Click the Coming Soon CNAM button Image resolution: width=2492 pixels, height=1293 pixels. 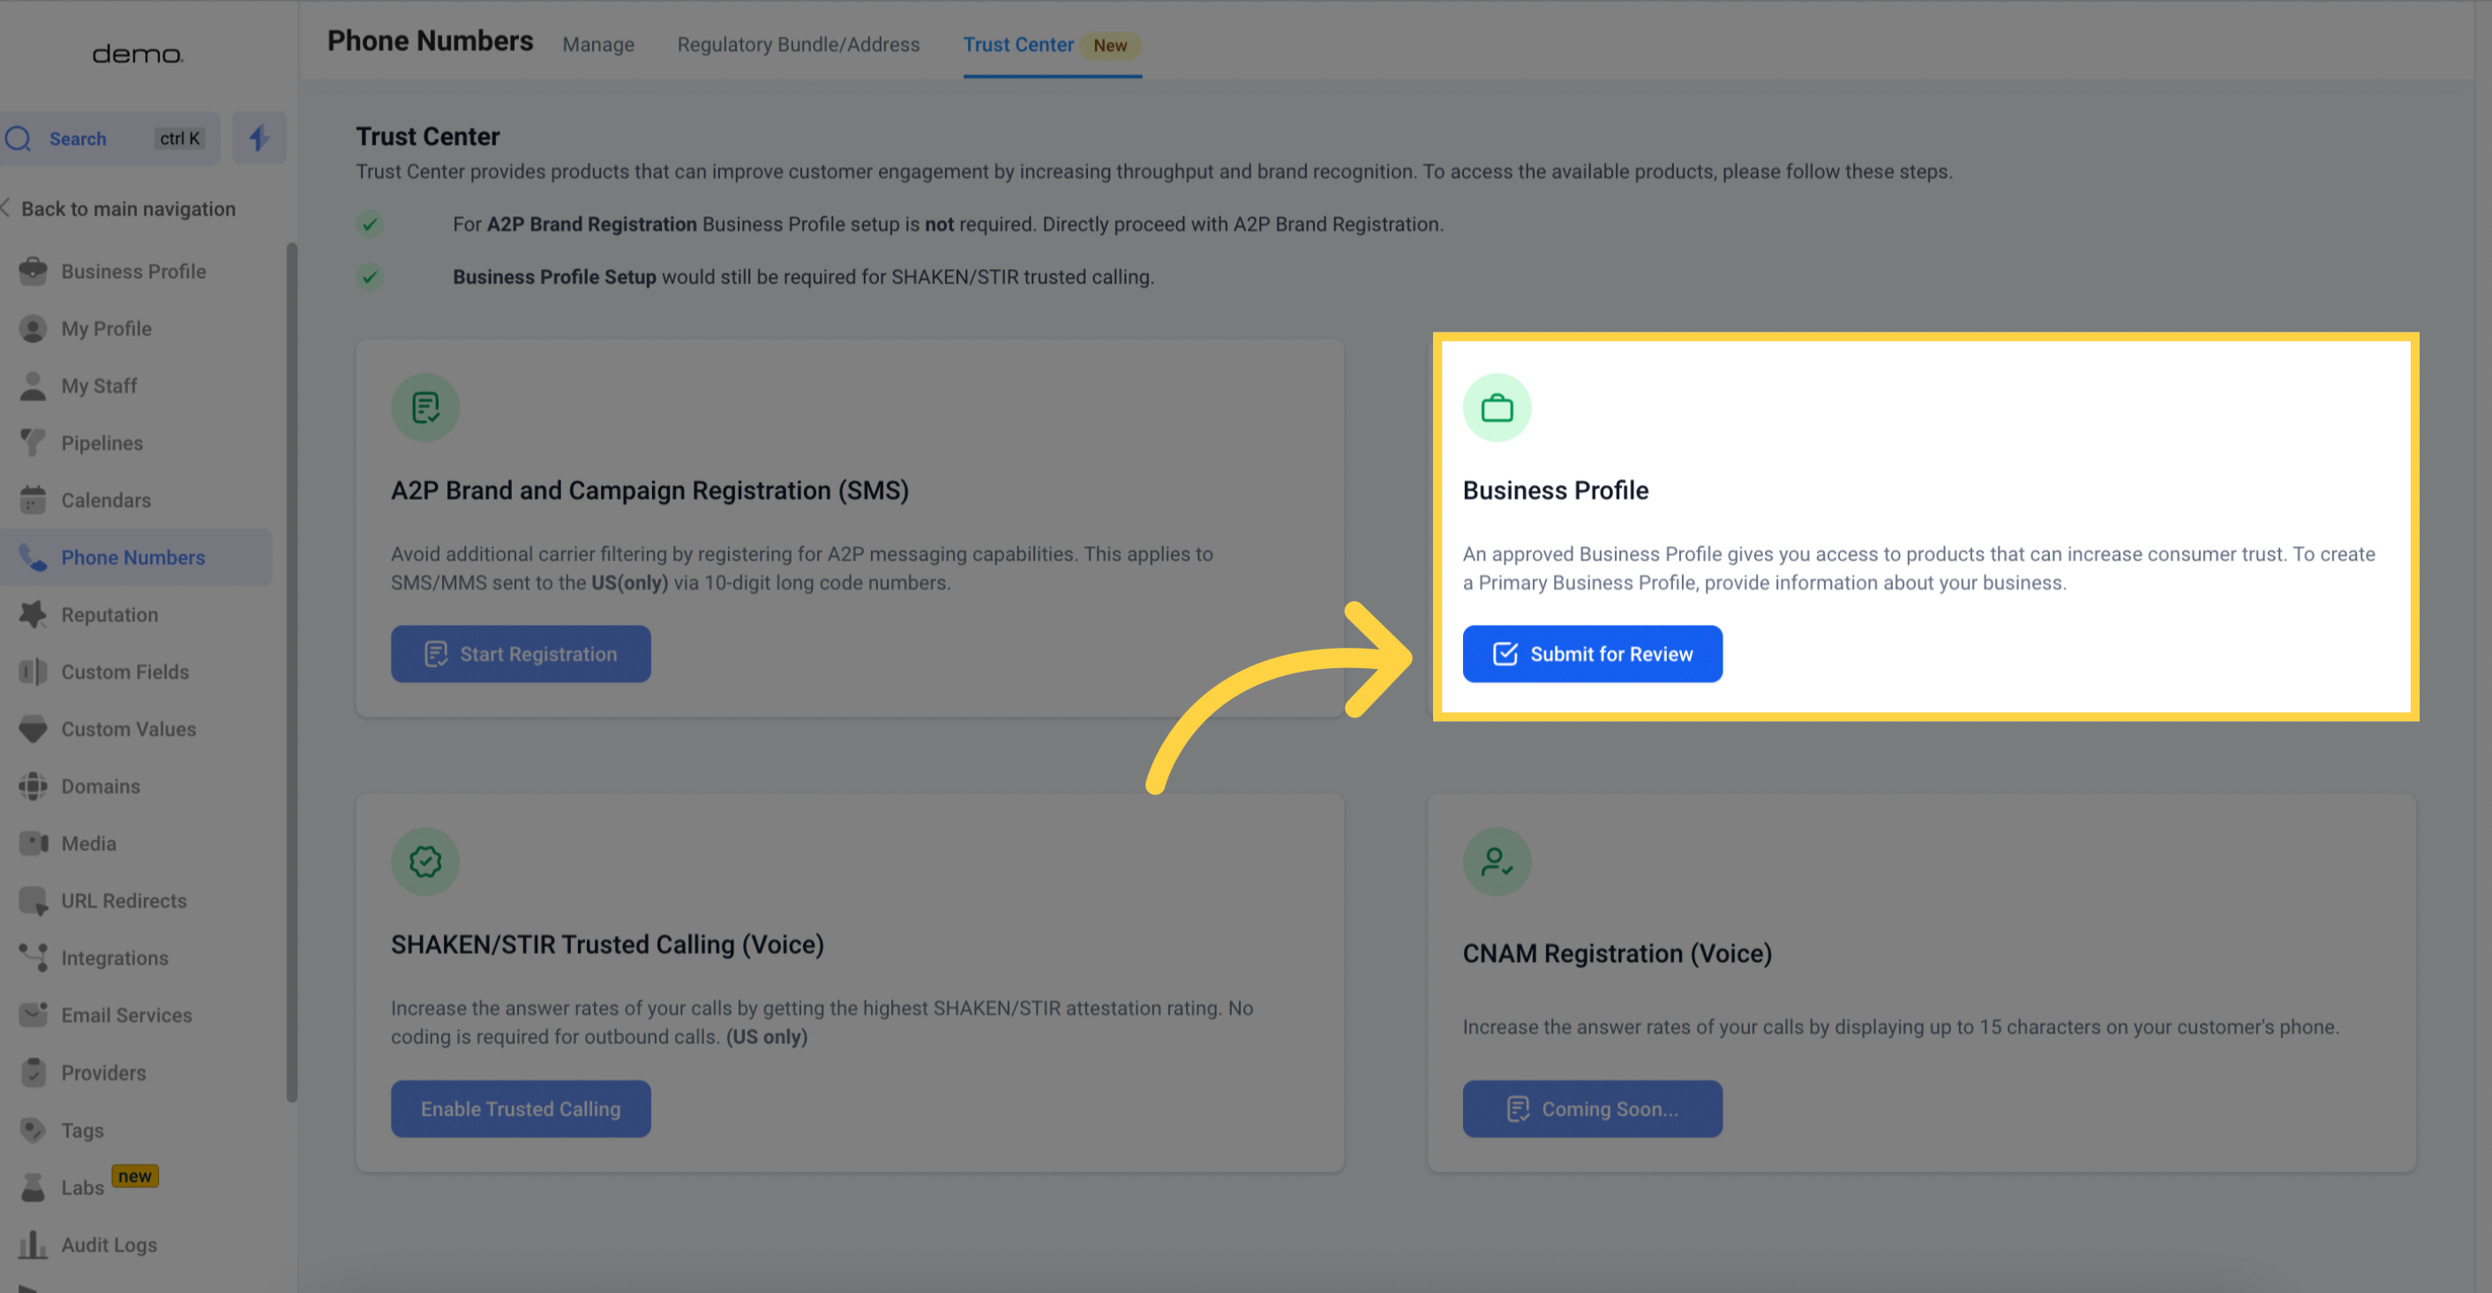[x=1592, y=1109]
